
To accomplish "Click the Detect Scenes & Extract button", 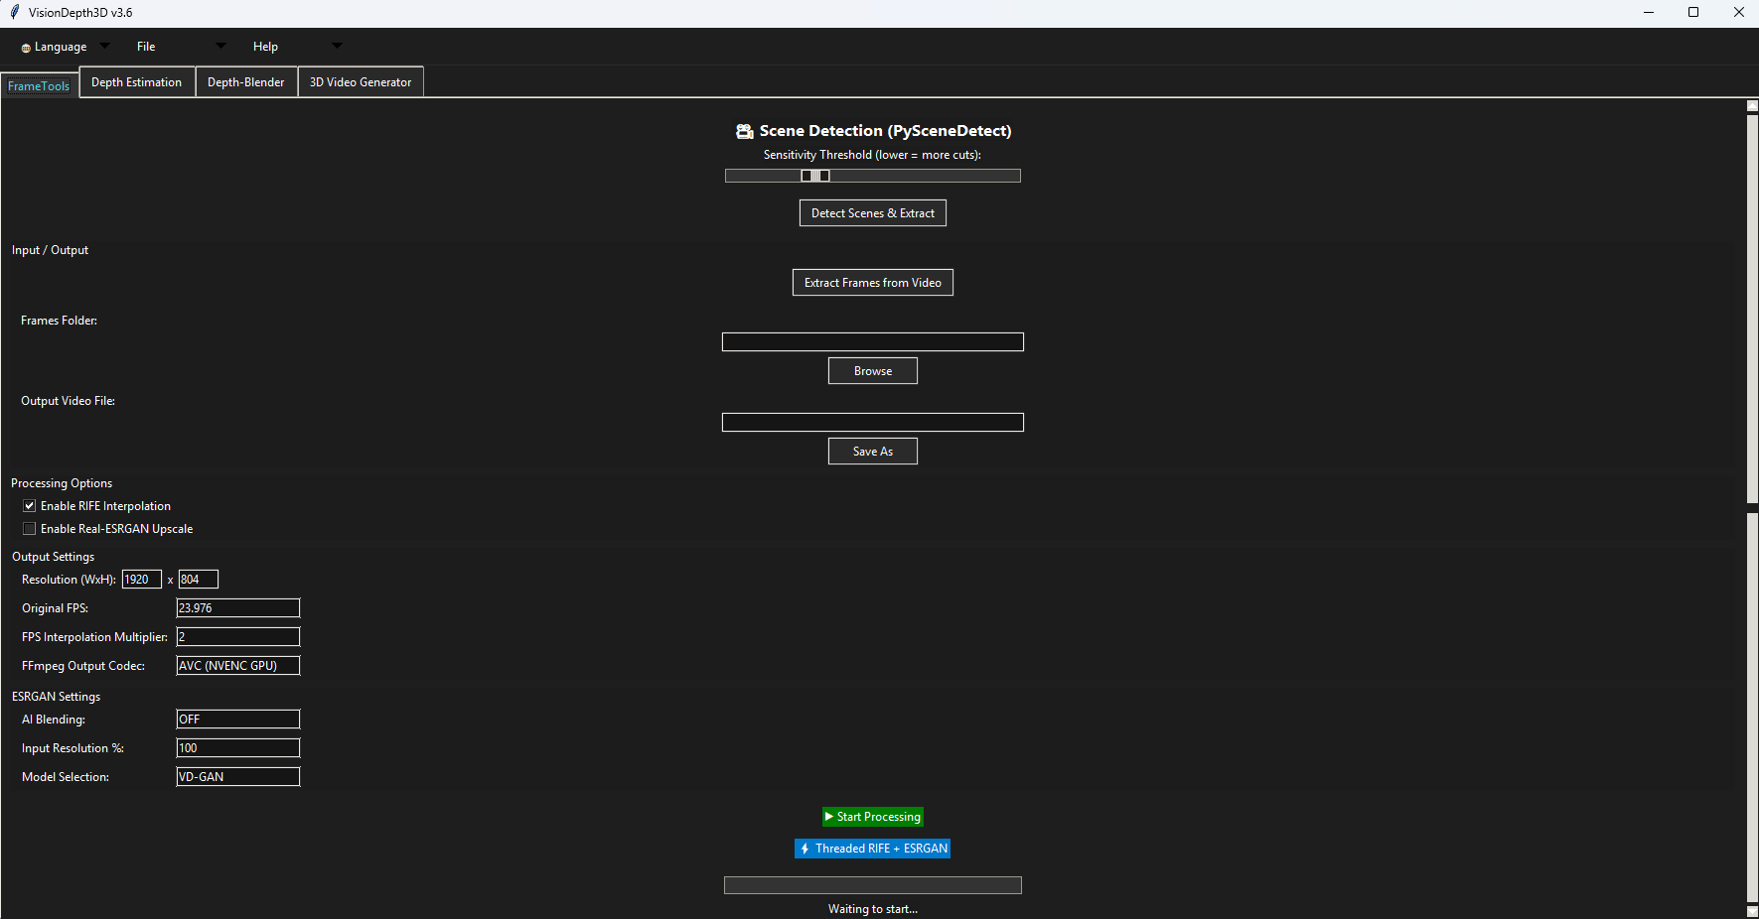I will point(873,213).
